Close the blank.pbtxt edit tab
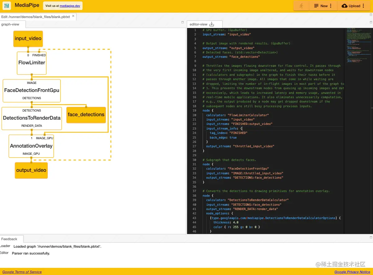 pos(73,16)
